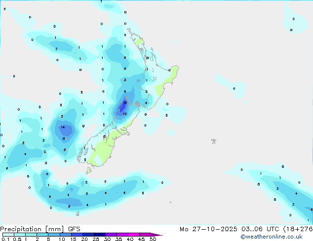
Task: Click the '8' value below the 14
Action: (x=64, y=139)
